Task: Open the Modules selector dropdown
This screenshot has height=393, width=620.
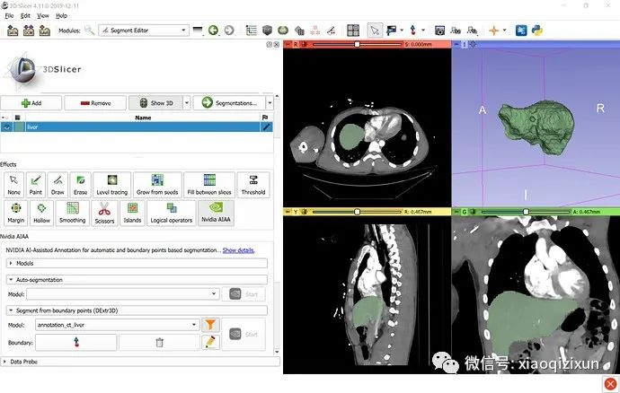Action: click(x=144, y=31)
